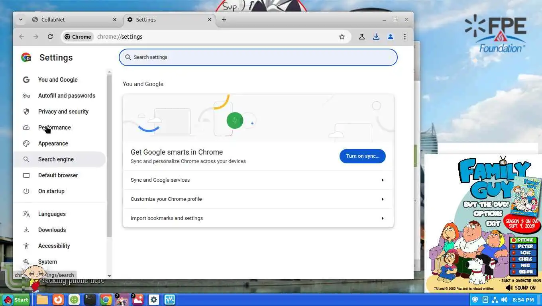Click magnifier icon beside Search engine

click(x=26, y=159)
